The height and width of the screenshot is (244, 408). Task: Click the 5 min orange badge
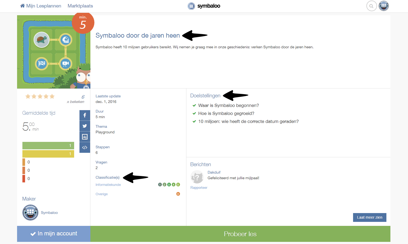tap(83, 22)
